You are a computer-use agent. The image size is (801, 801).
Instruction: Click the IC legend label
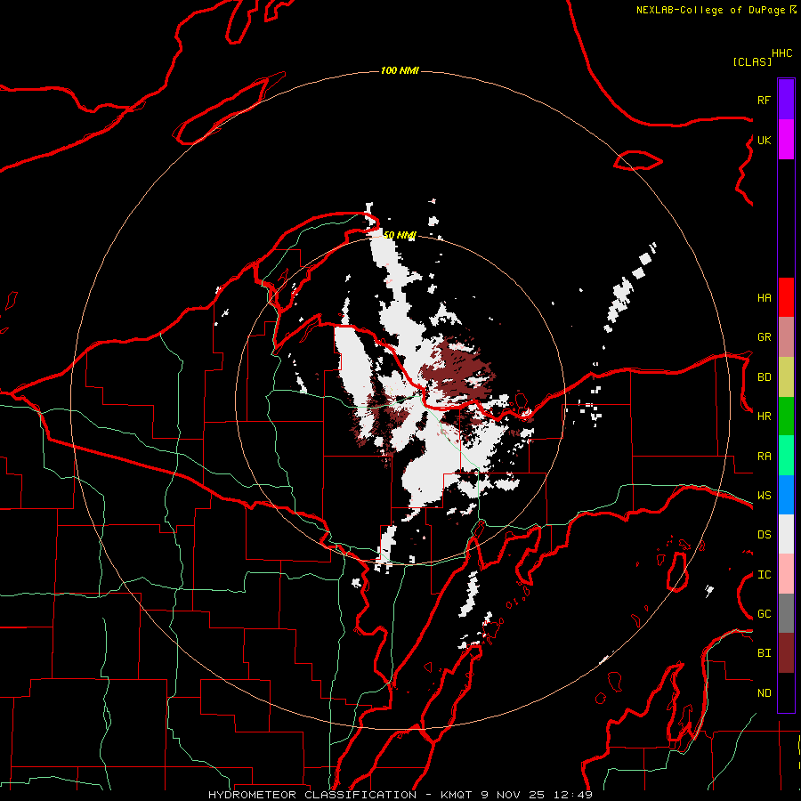[764, 575]
